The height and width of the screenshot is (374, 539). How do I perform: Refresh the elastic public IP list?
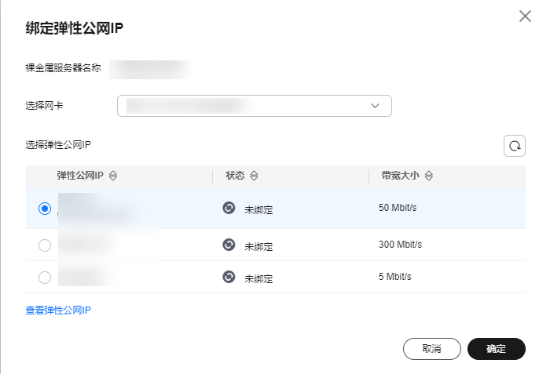tap(514, 146)
